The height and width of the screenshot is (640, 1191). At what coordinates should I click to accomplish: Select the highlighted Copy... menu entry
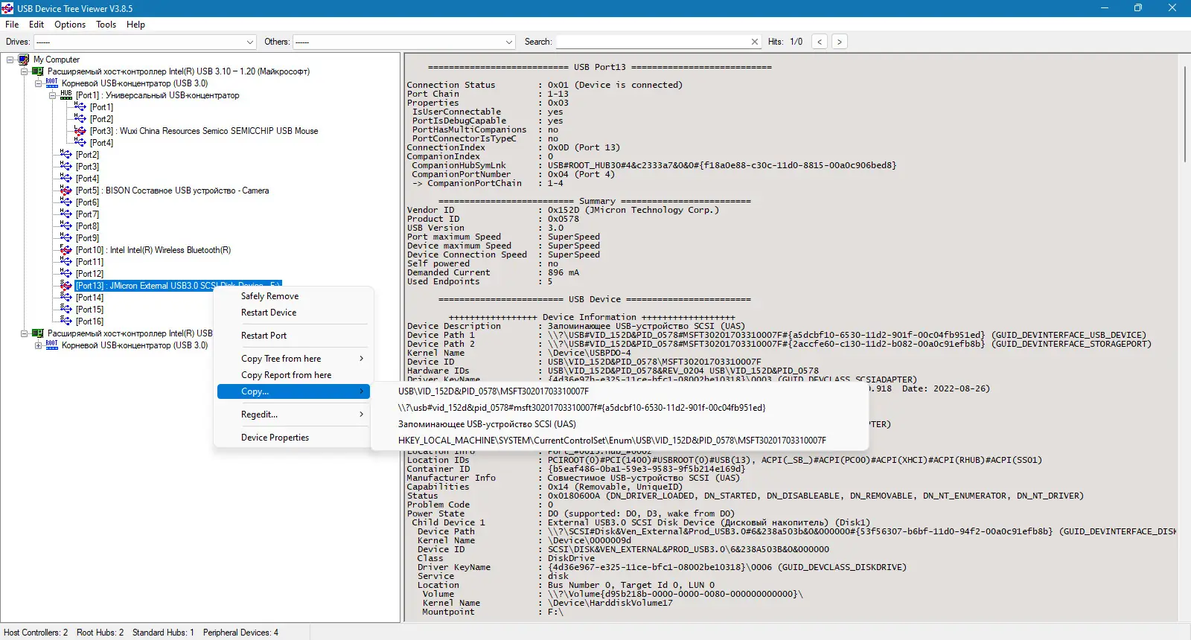(x=293, y=391)
